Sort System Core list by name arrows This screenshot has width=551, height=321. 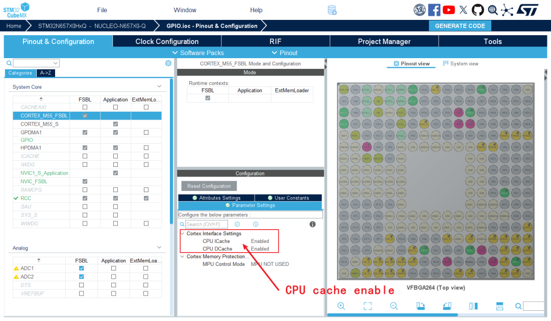[x=41, y=100]
